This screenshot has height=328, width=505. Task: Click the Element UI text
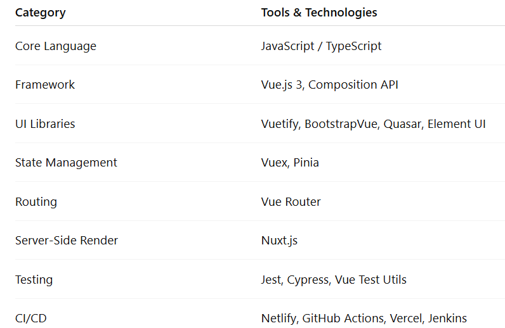point(456,124)
